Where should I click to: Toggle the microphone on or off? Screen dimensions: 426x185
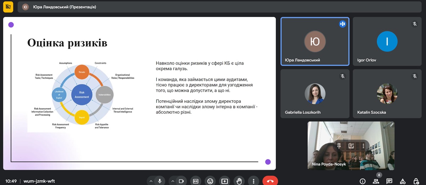pos(160,181)
